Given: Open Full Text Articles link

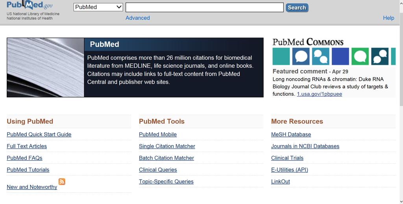Looking at the screenshot, I should click(x=27, y=147).
